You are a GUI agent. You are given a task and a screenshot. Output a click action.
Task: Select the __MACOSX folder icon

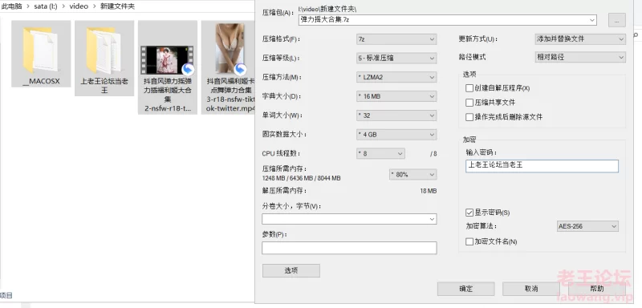[41, 50]
